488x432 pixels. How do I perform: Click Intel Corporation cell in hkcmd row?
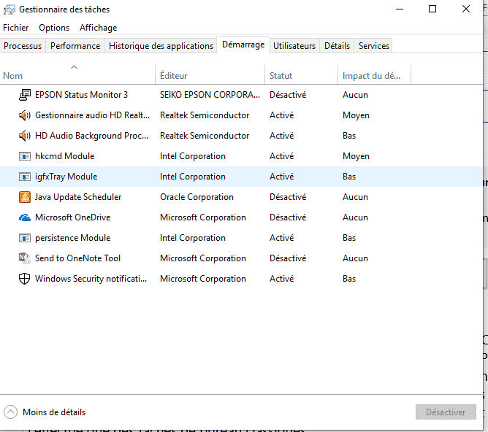click(193, 156)
